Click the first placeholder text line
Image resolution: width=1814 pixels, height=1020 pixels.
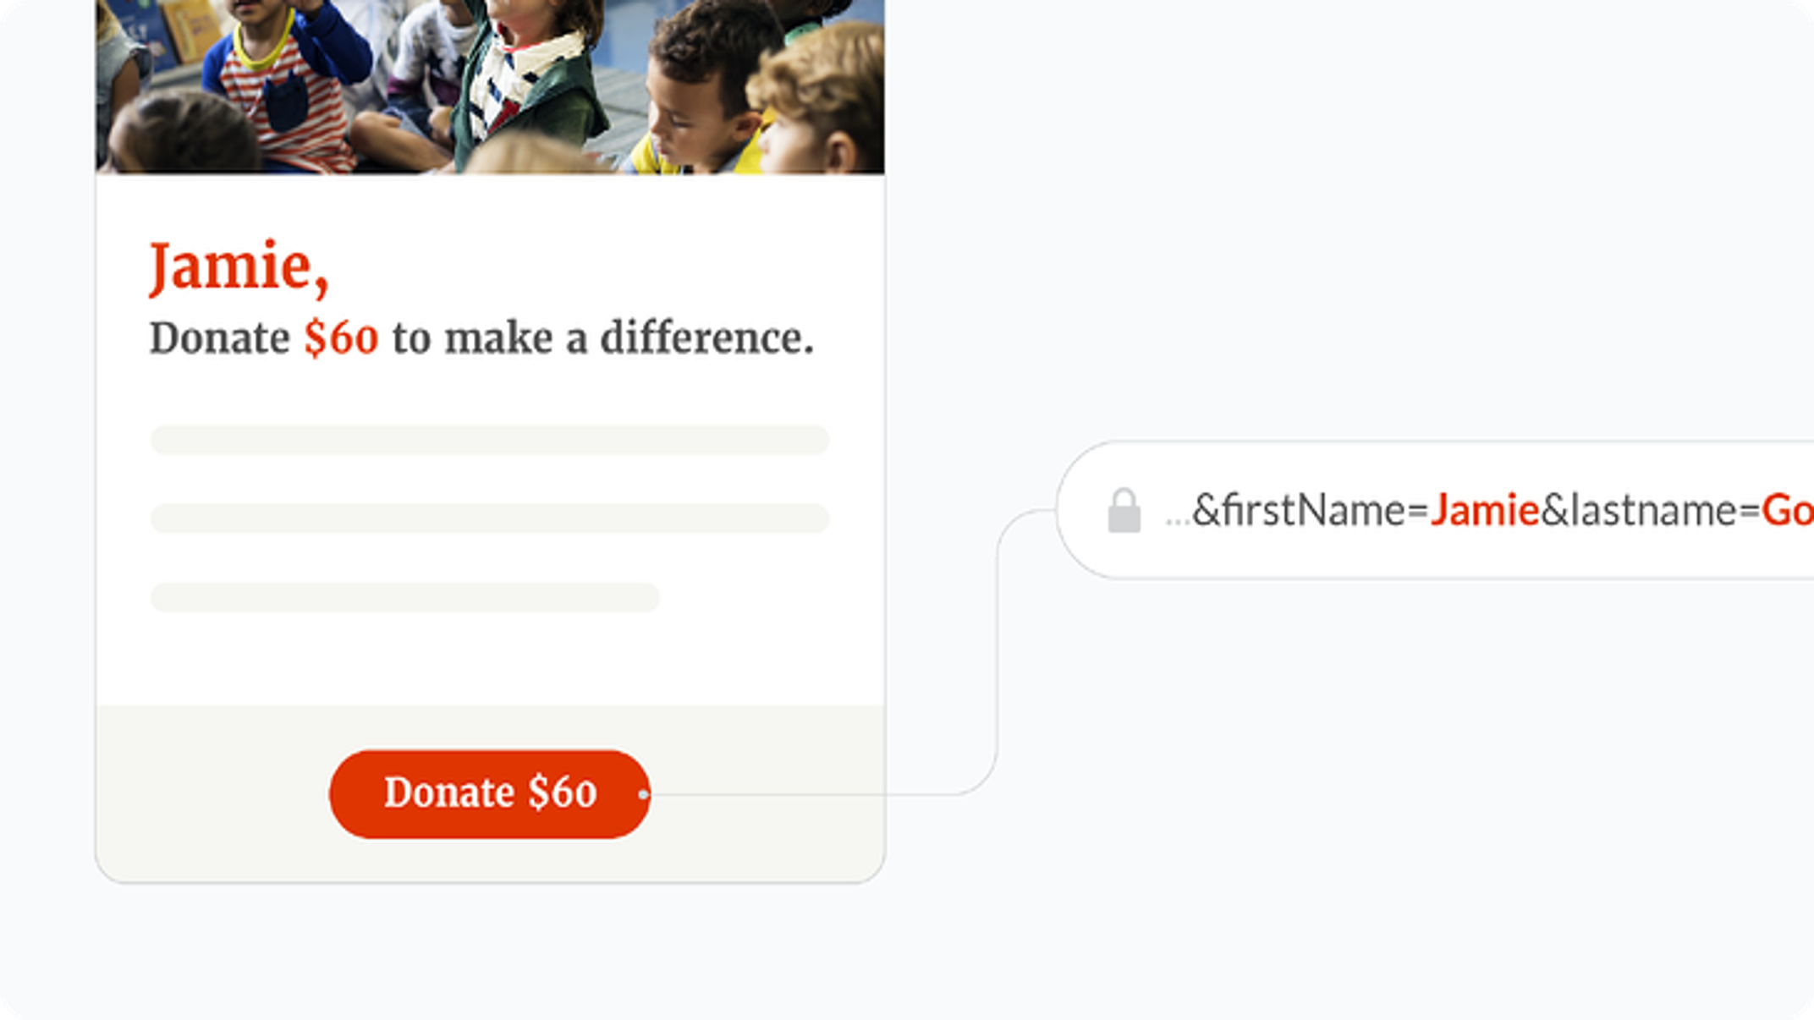tap(490, 440)
